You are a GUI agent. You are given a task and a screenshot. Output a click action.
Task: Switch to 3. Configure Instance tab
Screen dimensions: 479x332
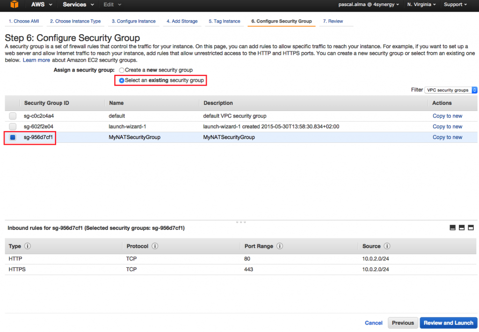coord(133,21)
